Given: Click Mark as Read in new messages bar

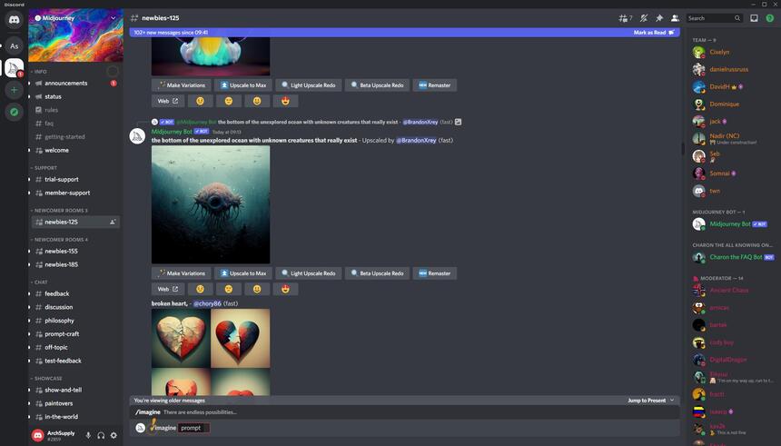Looking at the screenshot, I should coord(653,33).
